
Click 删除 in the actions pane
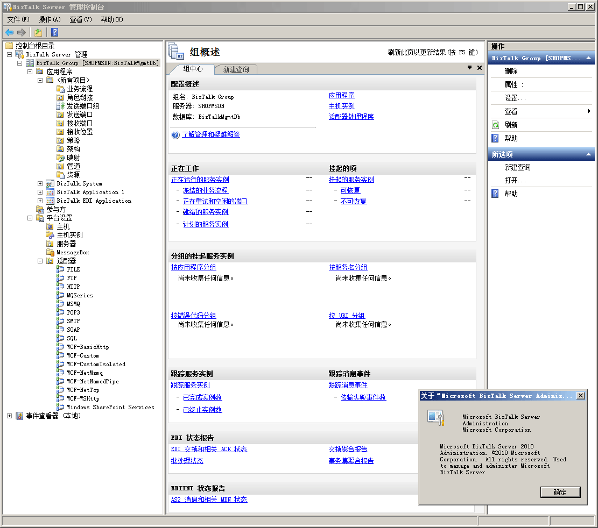click(x=511, y=71)
